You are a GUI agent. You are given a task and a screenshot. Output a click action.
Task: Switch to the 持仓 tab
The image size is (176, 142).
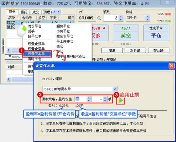coord(12,12)
